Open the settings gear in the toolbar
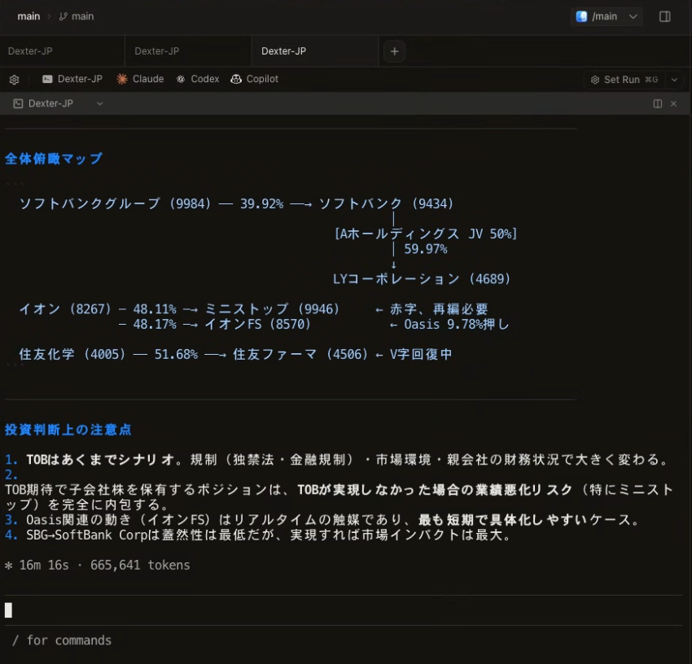Screen dimensions: 692x664 point(14,80)
